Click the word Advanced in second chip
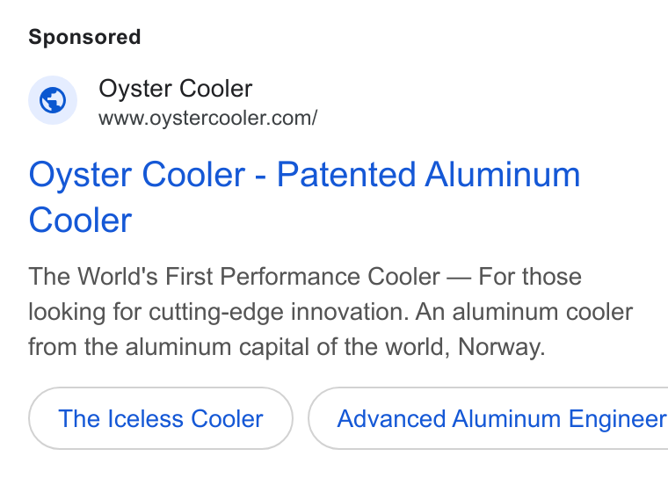 (x=391, y=418)
